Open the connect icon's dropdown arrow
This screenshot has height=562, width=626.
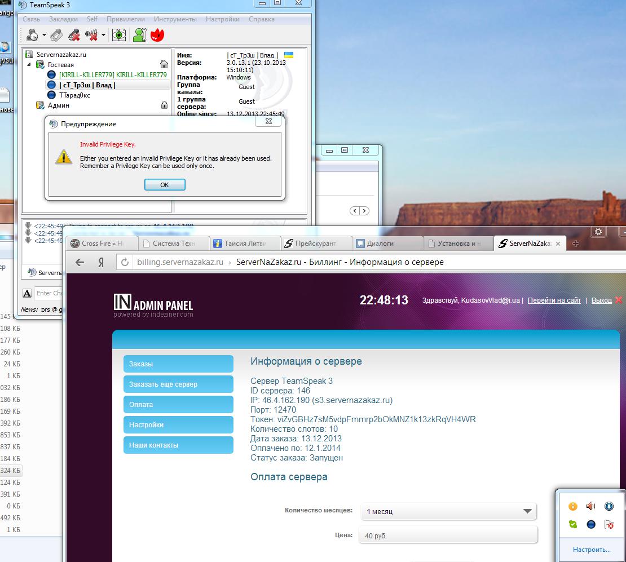click(x=44, y=35)
